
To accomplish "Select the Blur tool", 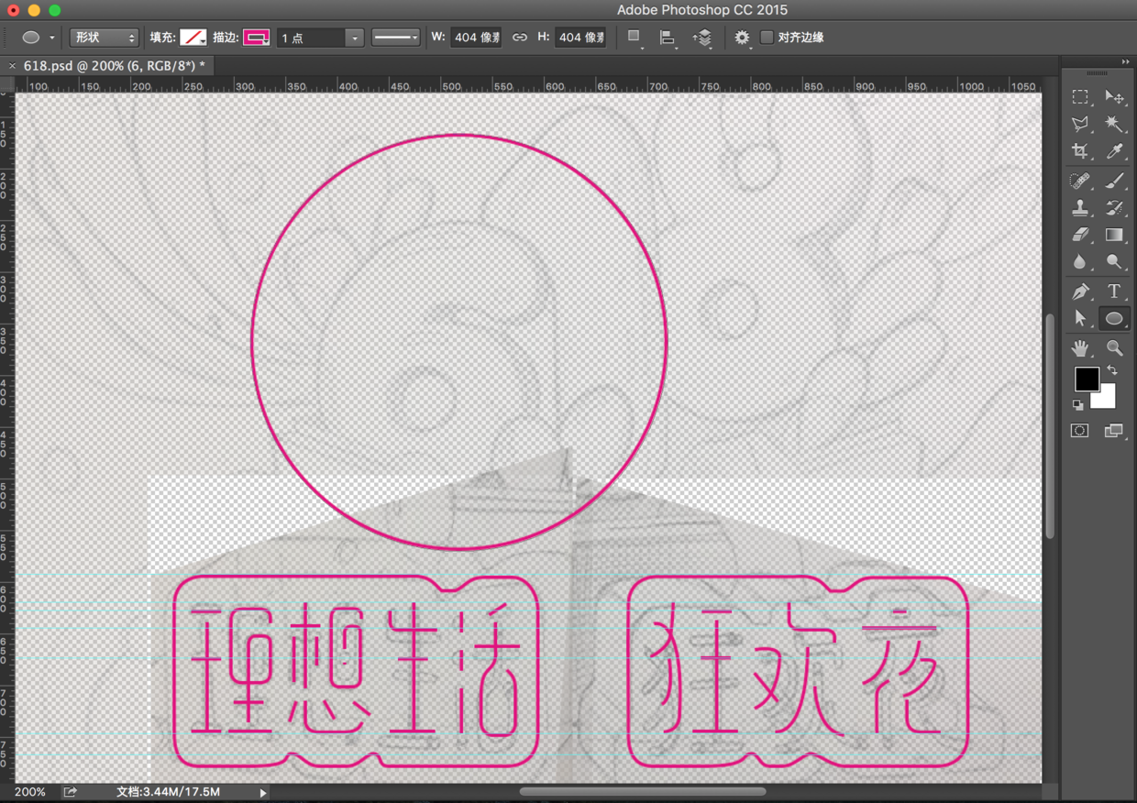I will (x=1080, y=262).
